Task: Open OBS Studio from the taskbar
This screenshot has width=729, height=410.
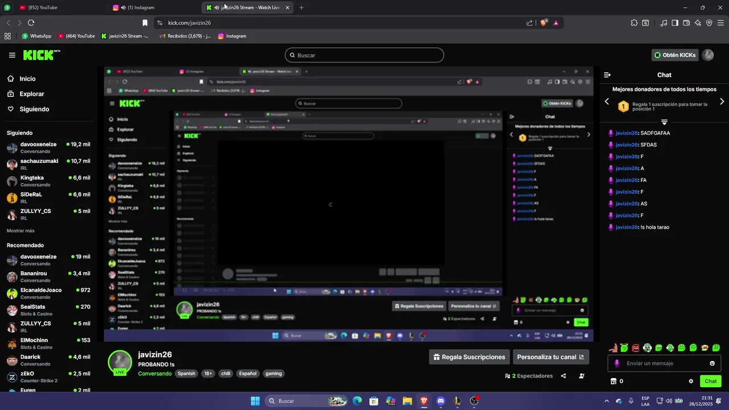Action: coord(474,401)
